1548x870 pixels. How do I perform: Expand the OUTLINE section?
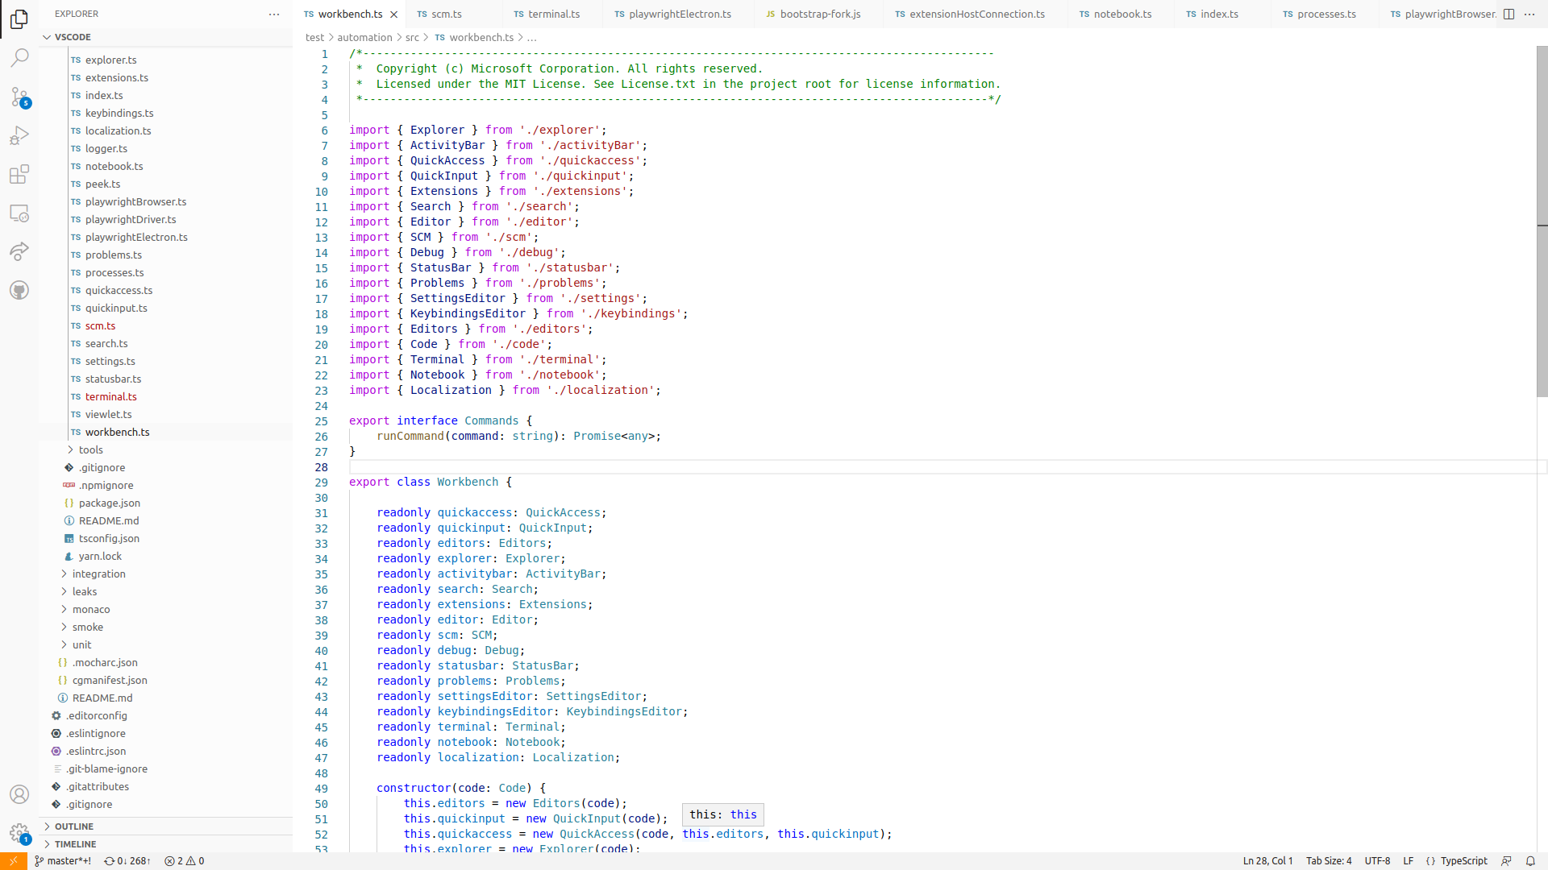74,826
